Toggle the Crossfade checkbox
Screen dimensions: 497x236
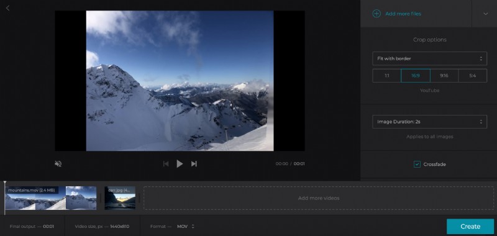coord(417,164)
